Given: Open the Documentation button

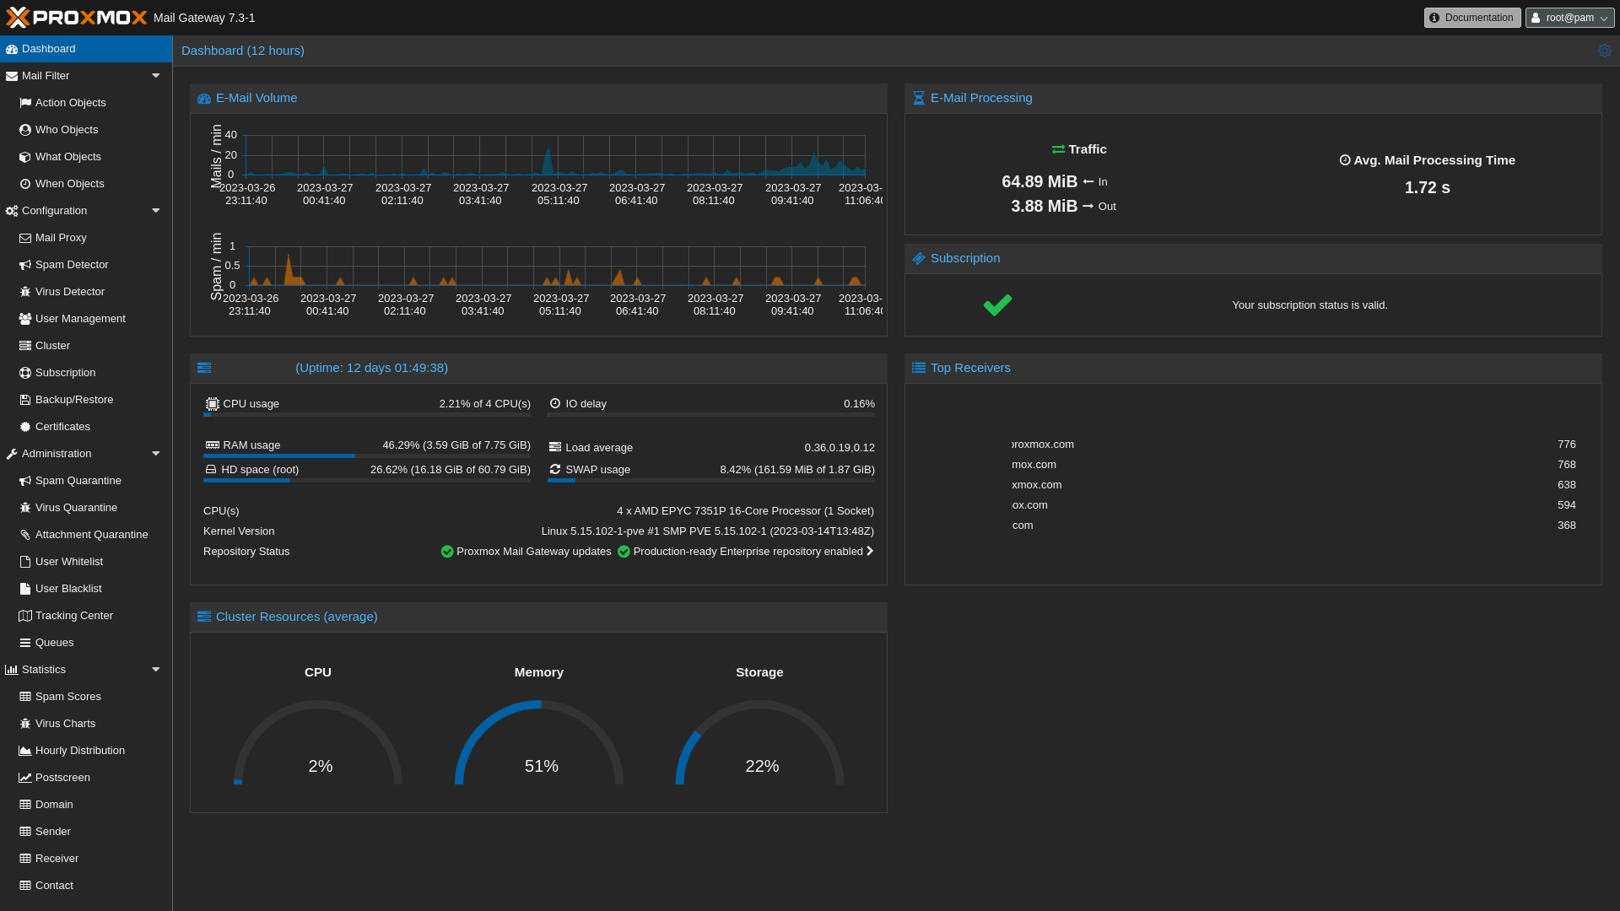Looking at the screenshot, I should click(x=1471, y=18).
